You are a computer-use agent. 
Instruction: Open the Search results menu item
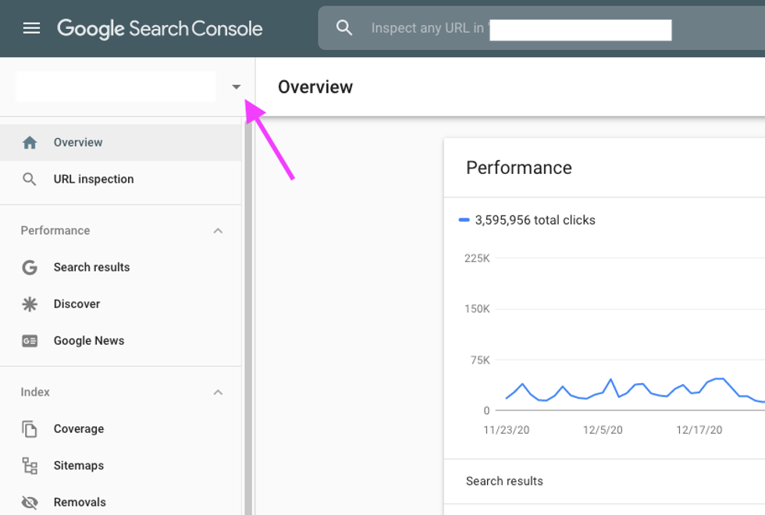pyautogui.click(x=91, y=268)
